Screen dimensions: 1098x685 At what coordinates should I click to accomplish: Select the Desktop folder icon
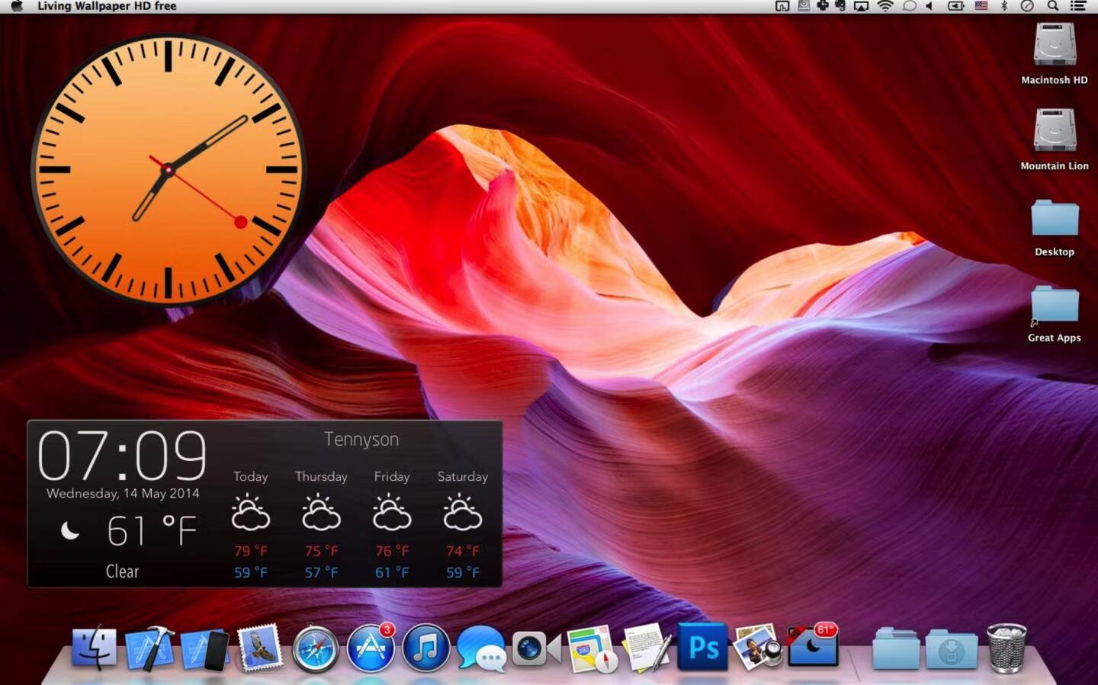(1055, 218)
